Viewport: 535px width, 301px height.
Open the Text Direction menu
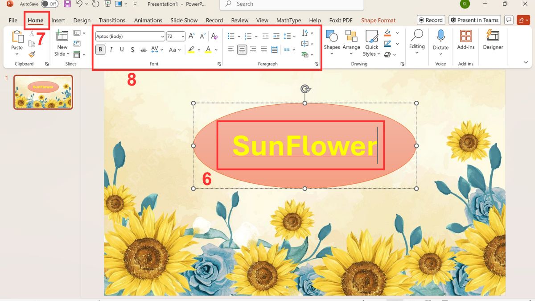(307, 33)
